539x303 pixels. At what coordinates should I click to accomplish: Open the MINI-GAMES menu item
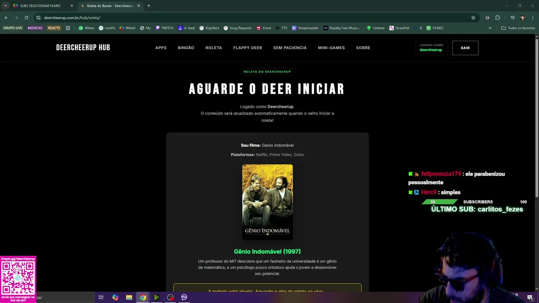[331, 48]
